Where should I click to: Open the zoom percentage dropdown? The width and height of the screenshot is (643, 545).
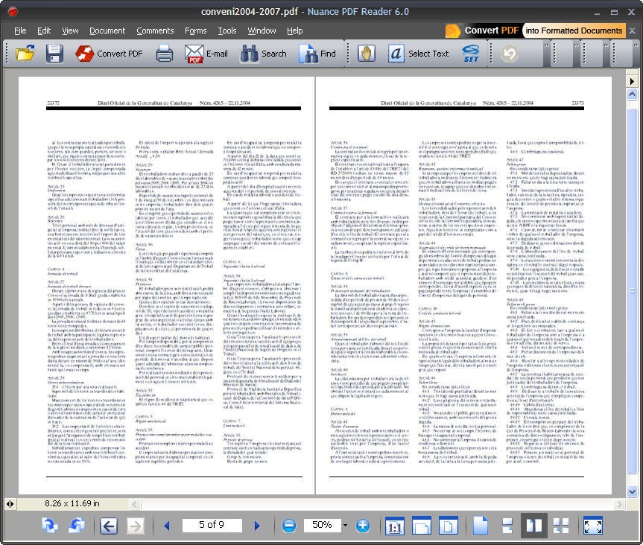pyautogui.click(x=343, y=525)
